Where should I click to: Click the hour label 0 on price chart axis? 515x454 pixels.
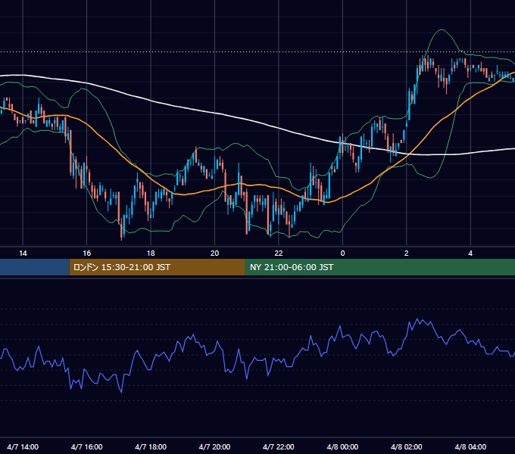tap(342, 253)
